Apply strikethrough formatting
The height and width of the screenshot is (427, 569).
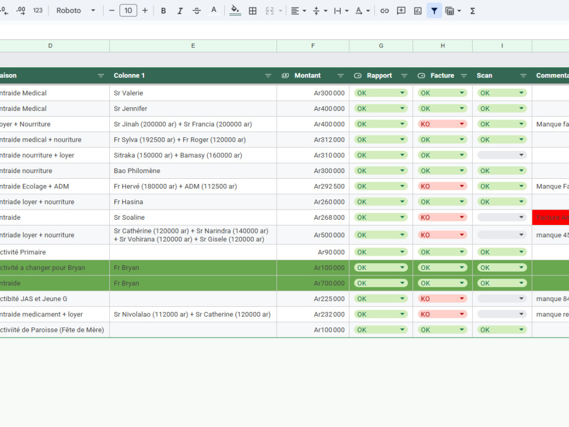[x=197, y=11]
